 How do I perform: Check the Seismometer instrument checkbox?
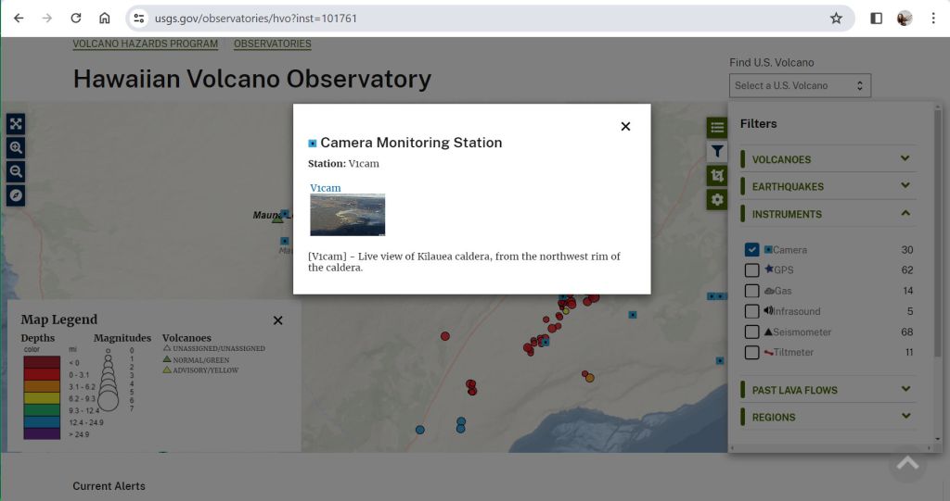click(x=752, y=332)
